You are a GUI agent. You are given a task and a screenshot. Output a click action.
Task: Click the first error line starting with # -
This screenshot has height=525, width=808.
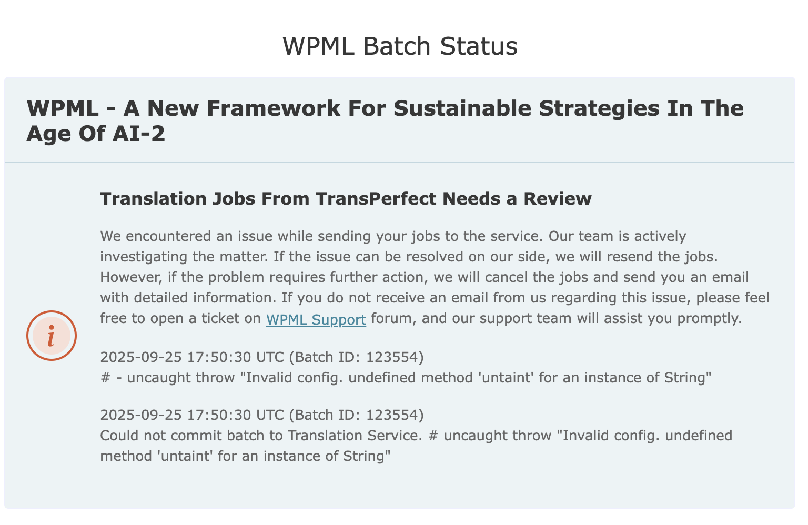pos(406,378)
